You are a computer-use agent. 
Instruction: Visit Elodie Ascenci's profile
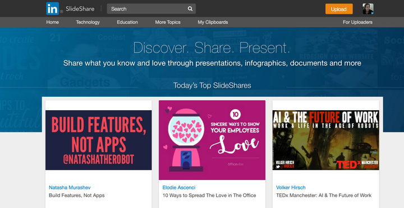pos(179,187)
